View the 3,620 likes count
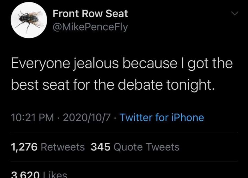The image size is (248, 178). click(25, 175)
